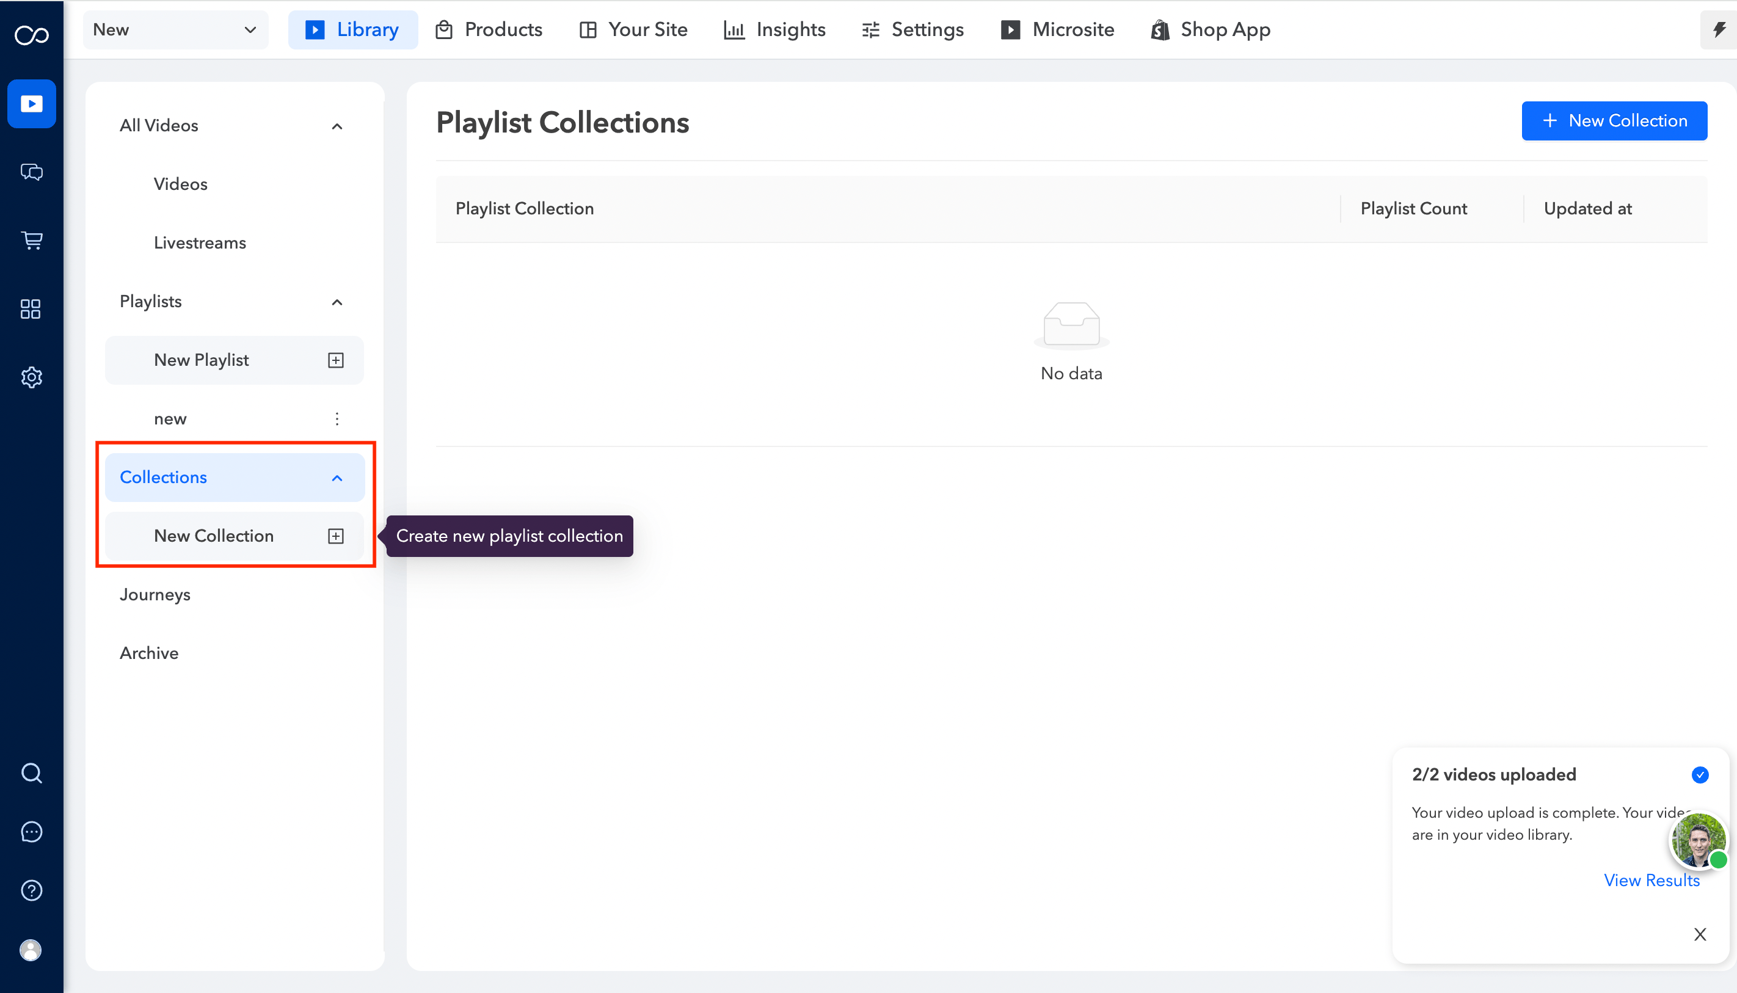Switch to the Products tab
Image resolution: width=1737 pixels, height=993 pixels.
(x=489, y=29)
